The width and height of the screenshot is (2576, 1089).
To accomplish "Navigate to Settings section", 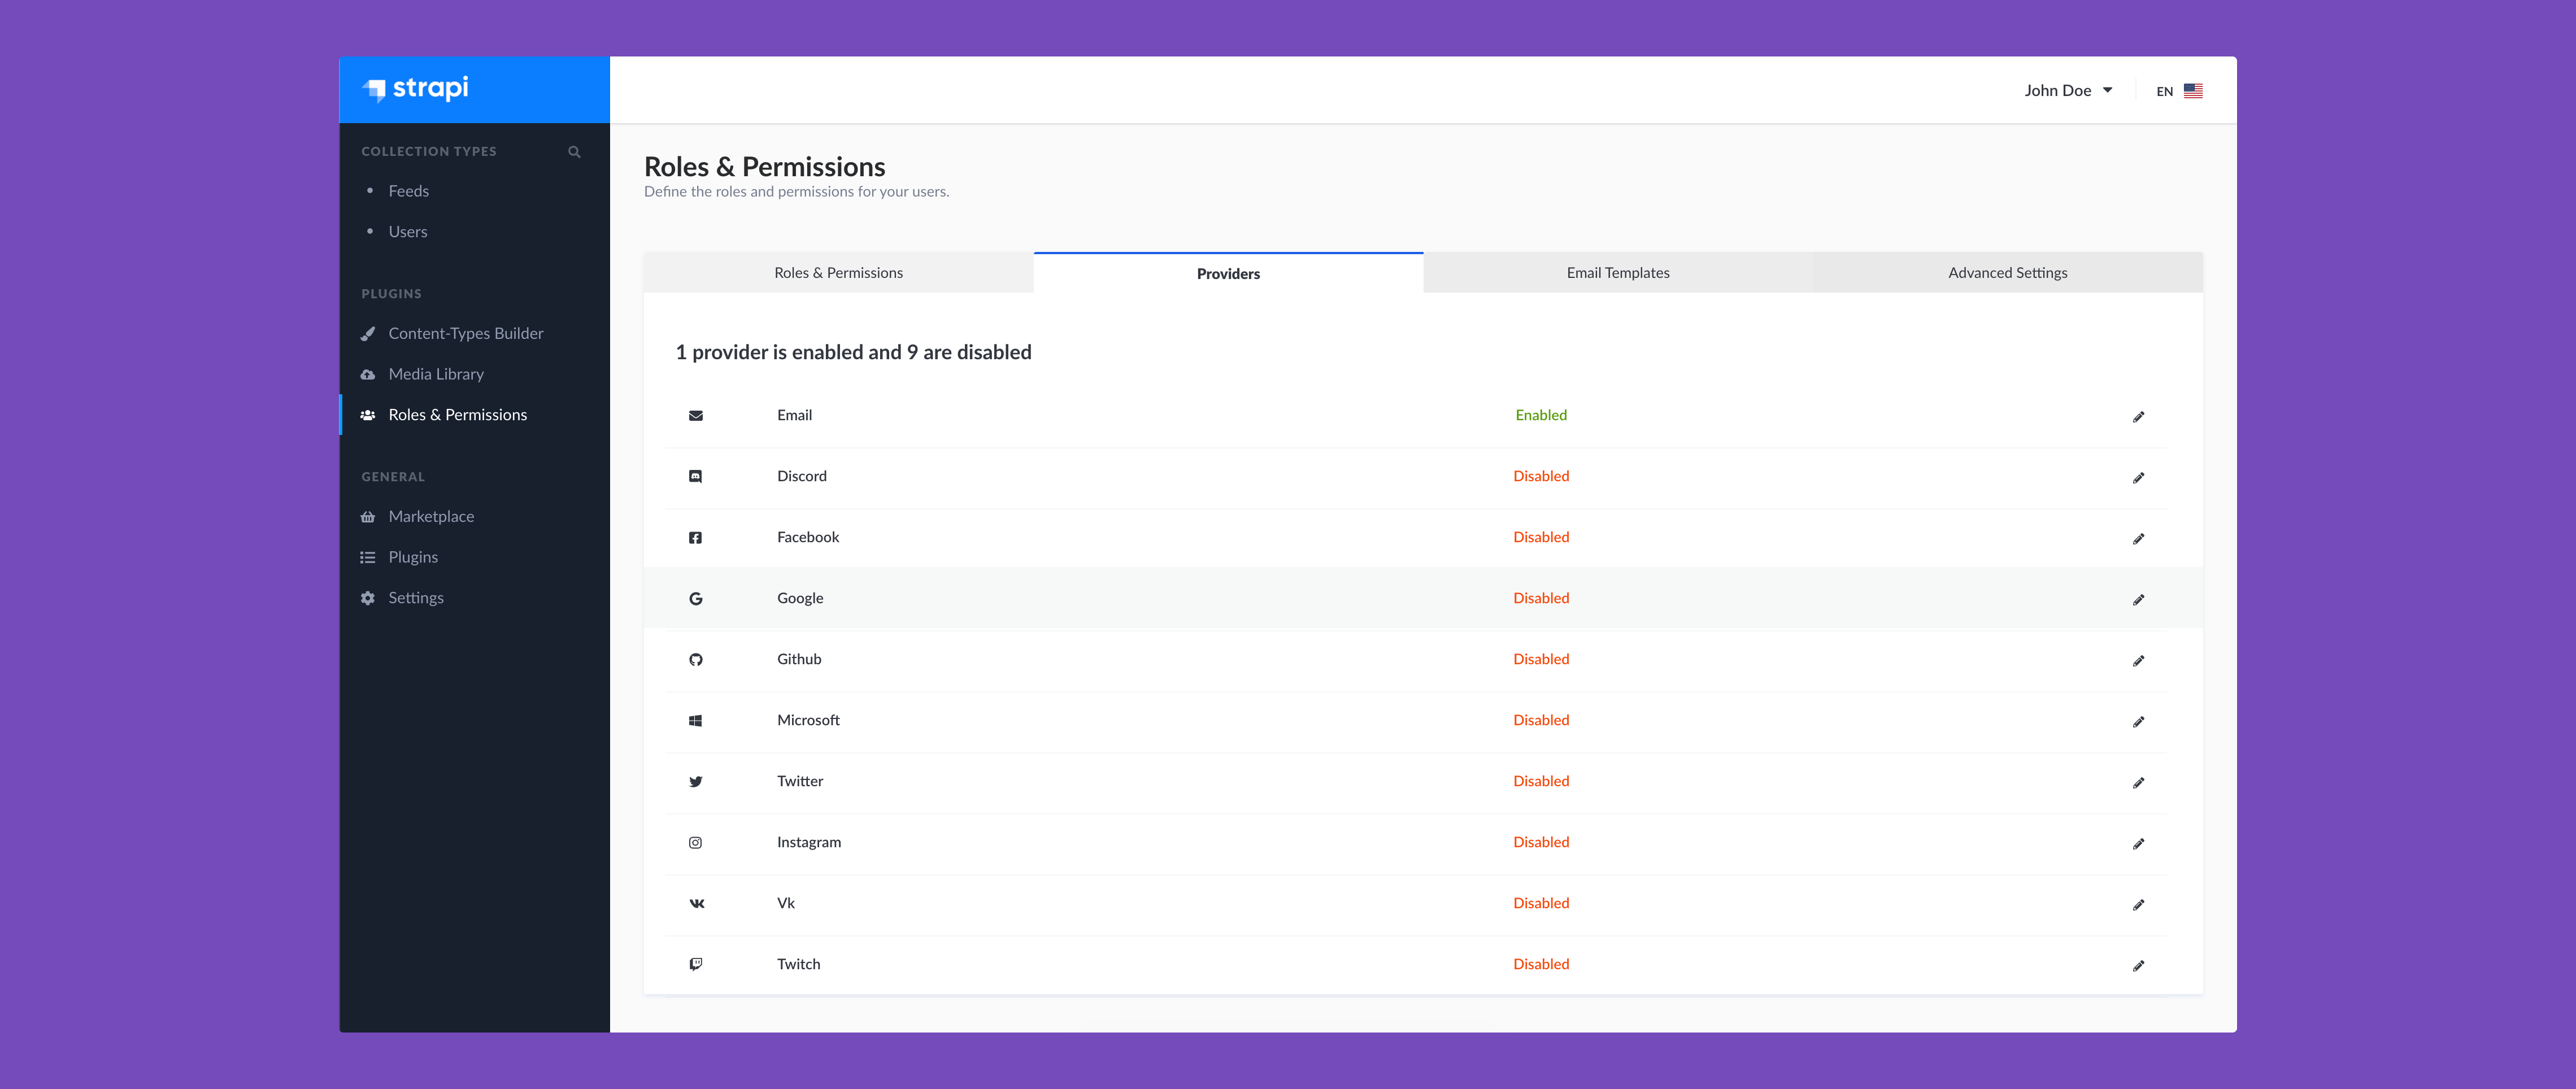I will (x=416, y=596).
